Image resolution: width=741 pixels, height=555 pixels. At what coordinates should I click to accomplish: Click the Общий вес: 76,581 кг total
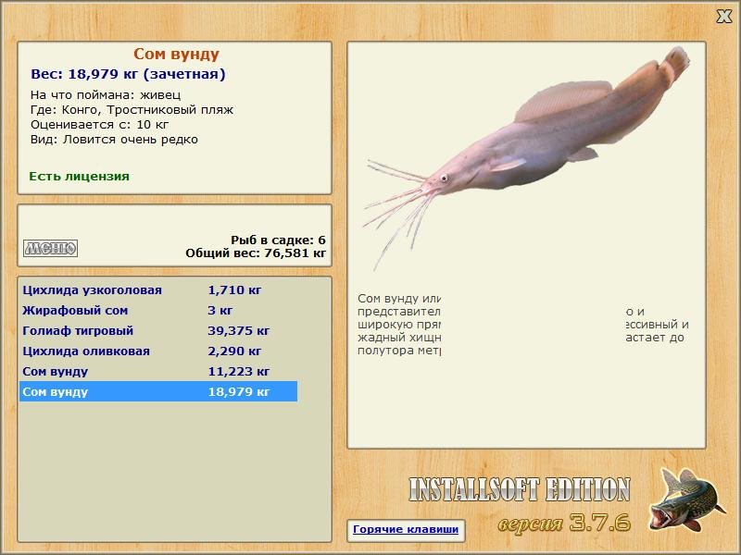point(256,253)
